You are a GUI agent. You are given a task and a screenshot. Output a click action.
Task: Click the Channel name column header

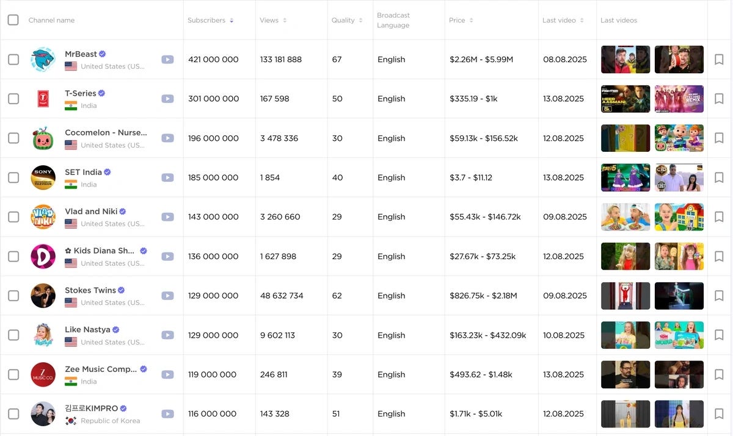tap(51, 20)
